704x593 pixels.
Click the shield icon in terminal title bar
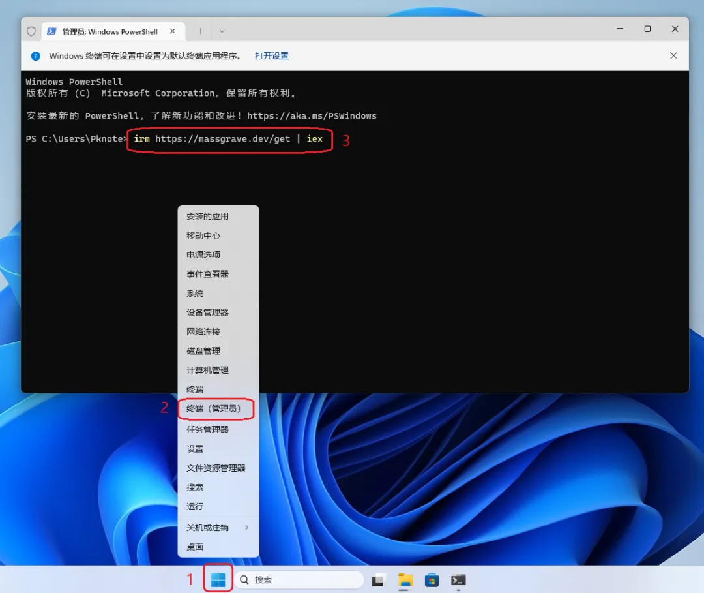coord(31,31)
